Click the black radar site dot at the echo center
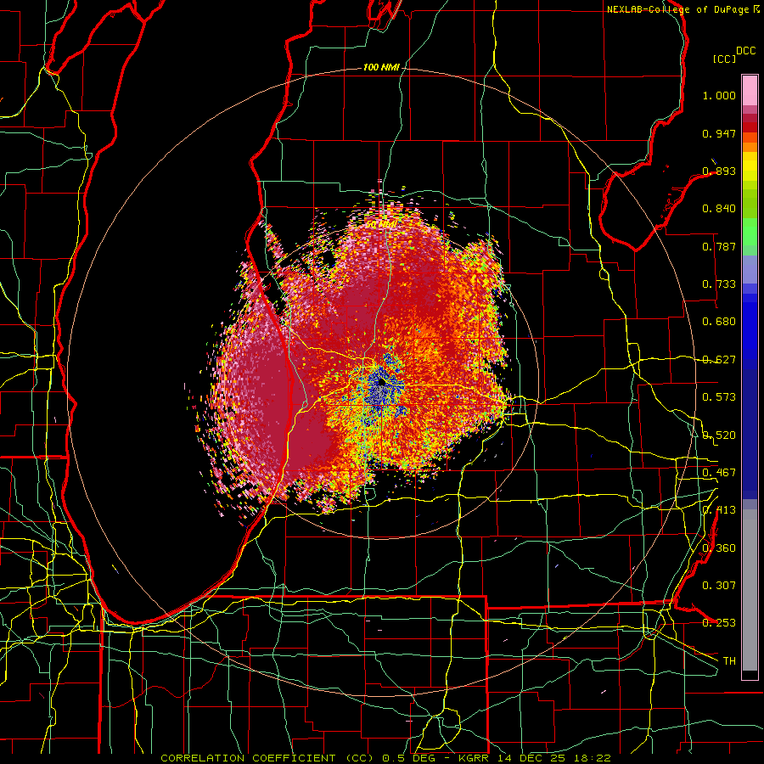The width and height of the screenshot is (764, 764). click(x=382, y=383)
